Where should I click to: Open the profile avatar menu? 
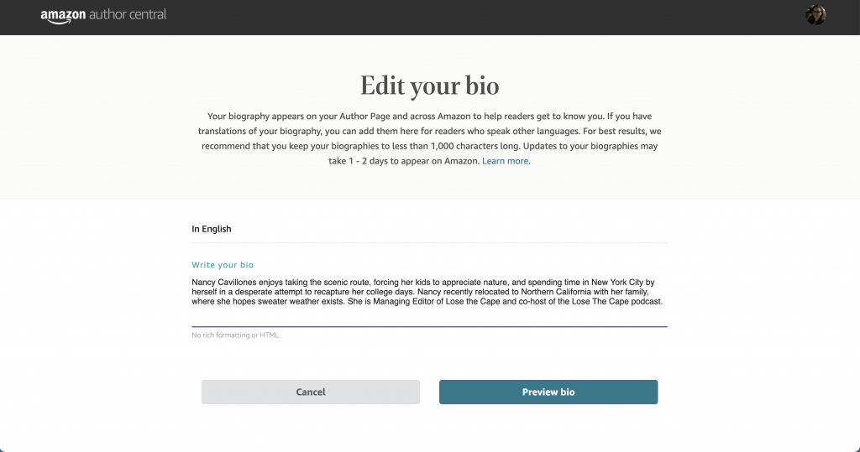click(815, 15)
